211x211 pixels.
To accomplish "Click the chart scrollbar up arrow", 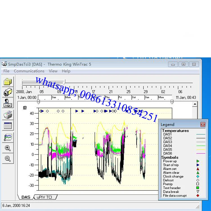I will pos(195,104).
